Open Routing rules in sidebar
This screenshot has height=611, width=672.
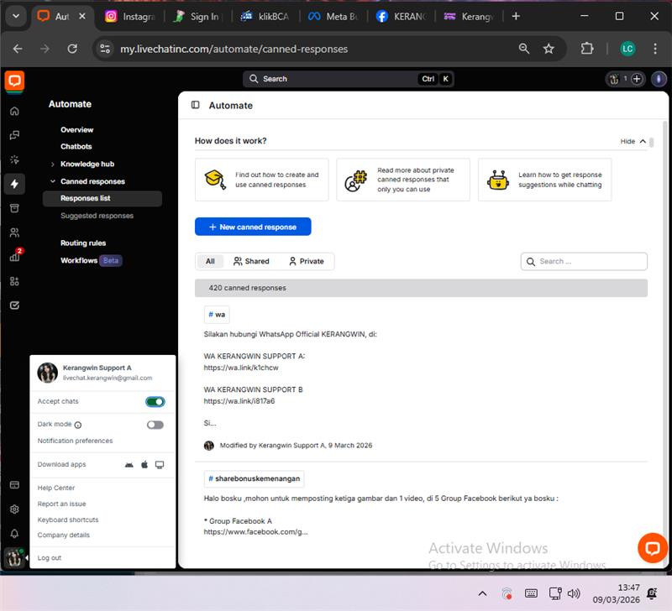[83, 243]
